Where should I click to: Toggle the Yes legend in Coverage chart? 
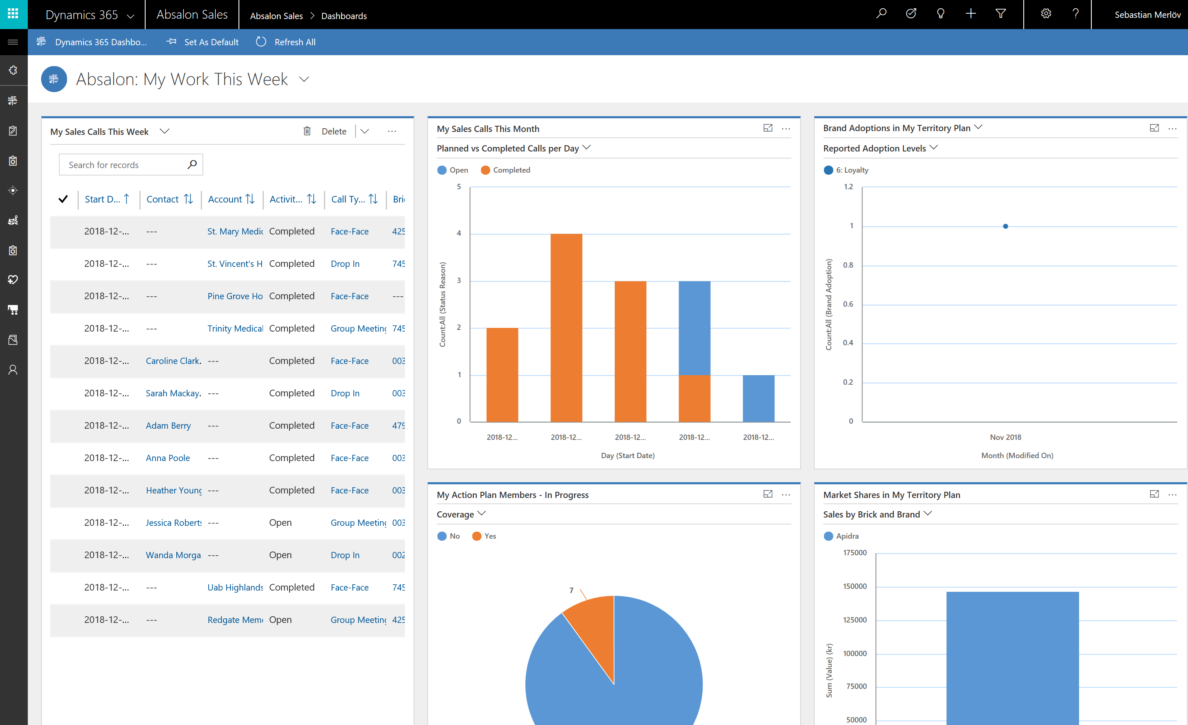[484, 536]
